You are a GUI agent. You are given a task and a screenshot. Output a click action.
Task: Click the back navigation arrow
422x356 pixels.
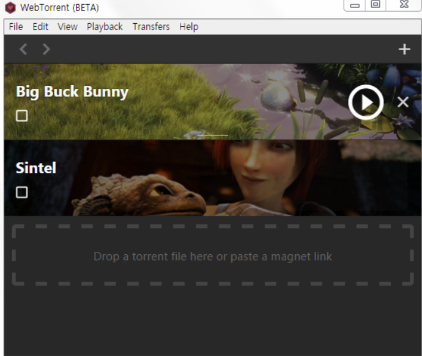(23, 49)
